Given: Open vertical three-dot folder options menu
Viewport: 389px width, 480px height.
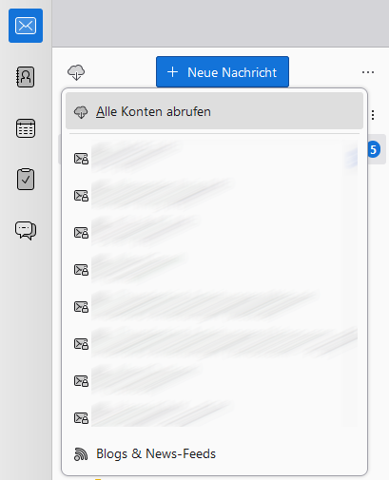Looking at the screenshot, I should pos(373,115).
